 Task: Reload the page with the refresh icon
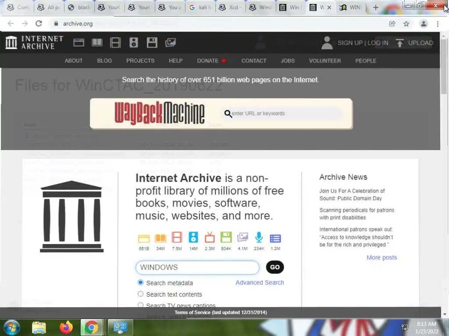pos(39,24)
